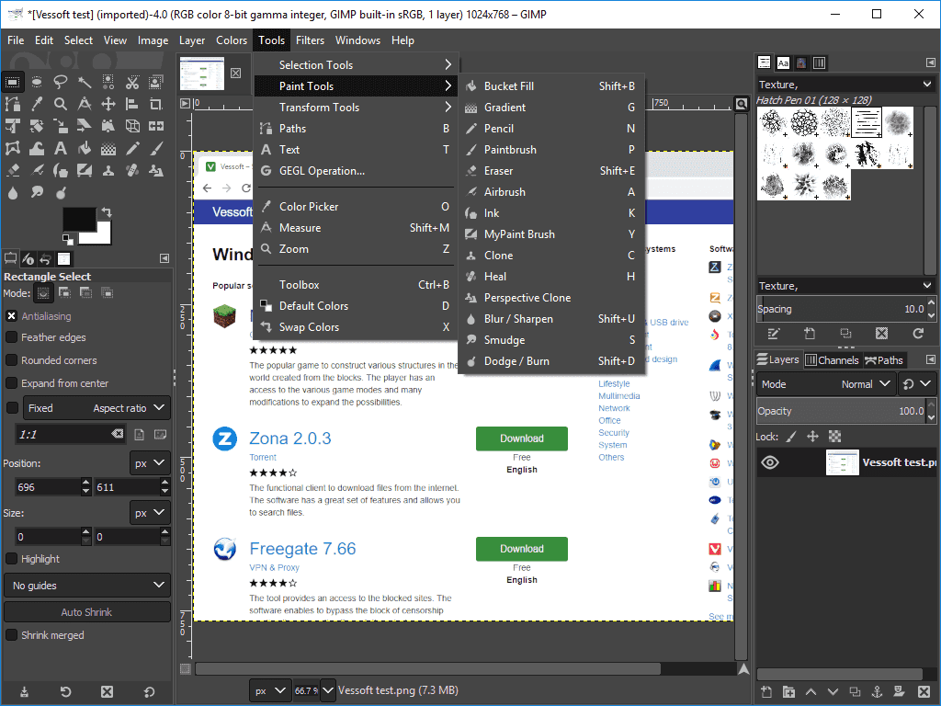The width and height of the screenshot is (941, 706).
Task: Select GEGL Operation from the Tools menu
Action: pos(356,171)
